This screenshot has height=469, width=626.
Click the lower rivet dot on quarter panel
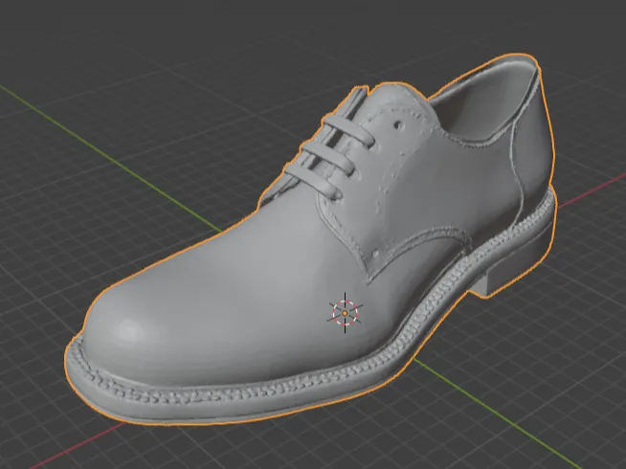point(375,254)
